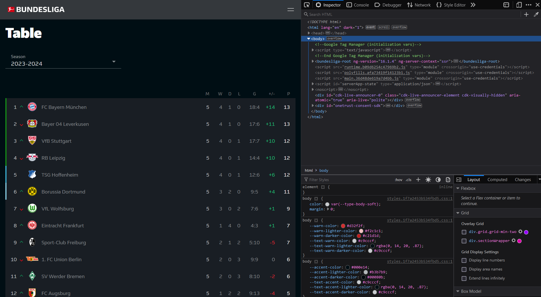This screenshot has height=297, width=541.
Task: Collapse the body element node
Action: coord(309,39)
